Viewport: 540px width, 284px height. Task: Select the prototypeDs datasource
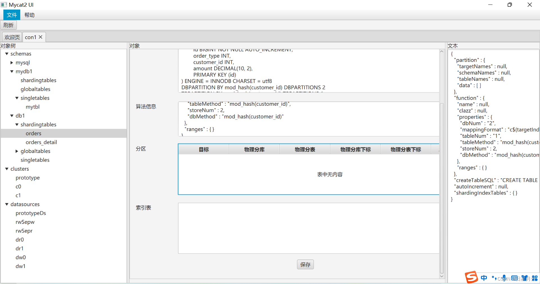tap(31, 213)
